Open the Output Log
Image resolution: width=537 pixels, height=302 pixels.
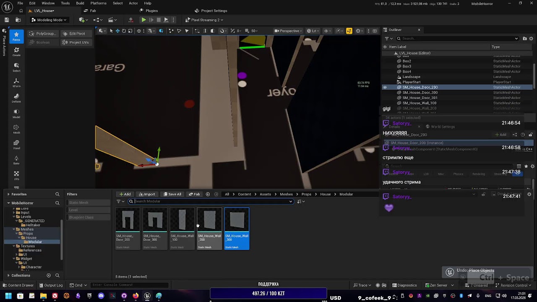[51, 285]
